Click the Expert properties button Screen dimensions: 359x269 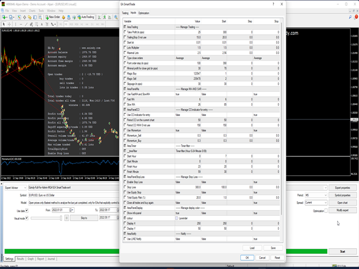[343, 188]
